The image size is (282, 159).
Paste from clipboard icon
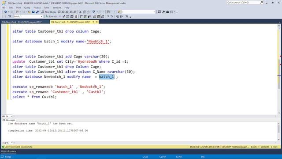[88, 12]
